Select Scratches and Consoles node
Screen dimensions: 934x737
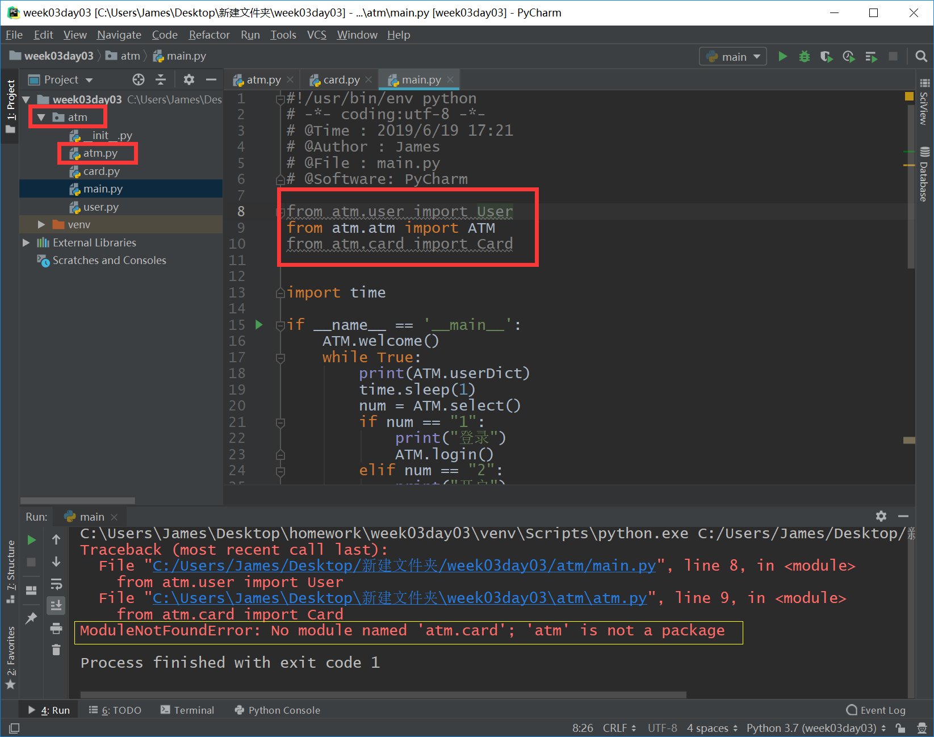point(109,260)
